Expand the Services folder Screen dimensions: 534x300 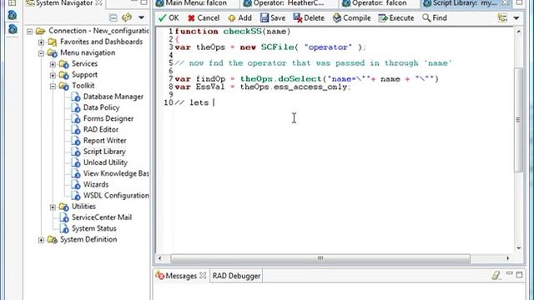(53, 64)
